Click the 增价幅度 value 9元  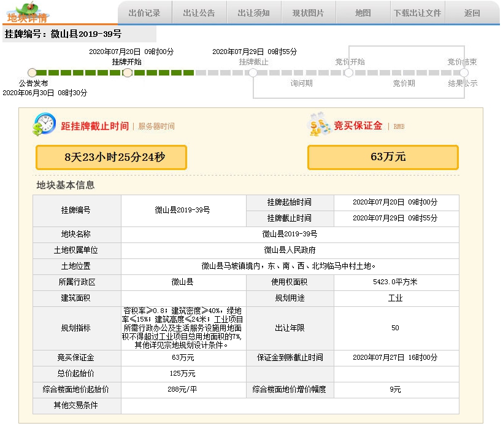395,390
